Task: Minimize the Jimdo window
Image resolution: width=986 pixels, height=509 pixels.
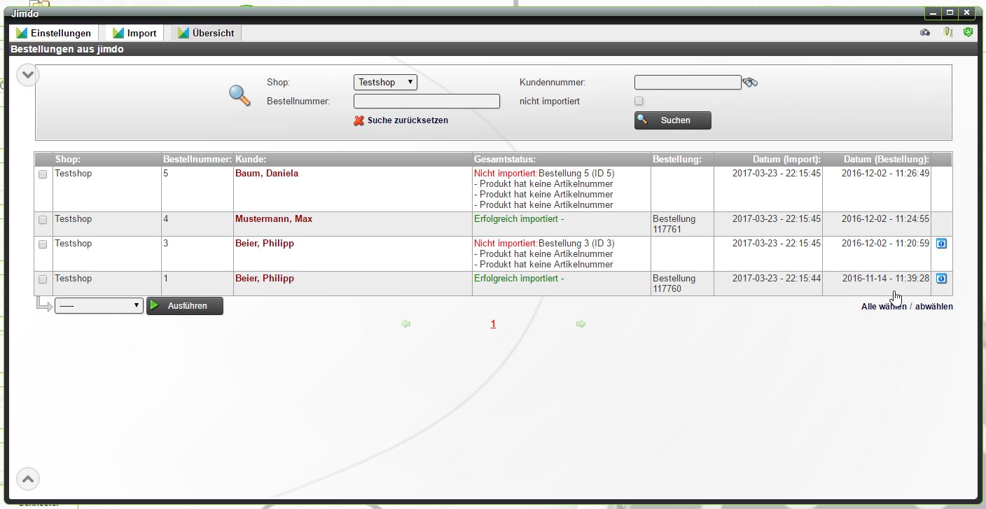Action: (933, 13)
